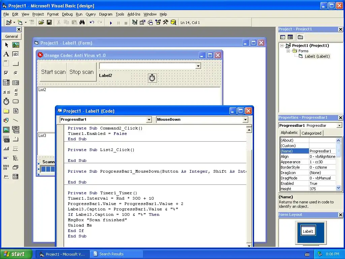Select the OptionButton control tool
Image resolution: width=345 pixels, height=259 pixels.
(x=15, y=73)
